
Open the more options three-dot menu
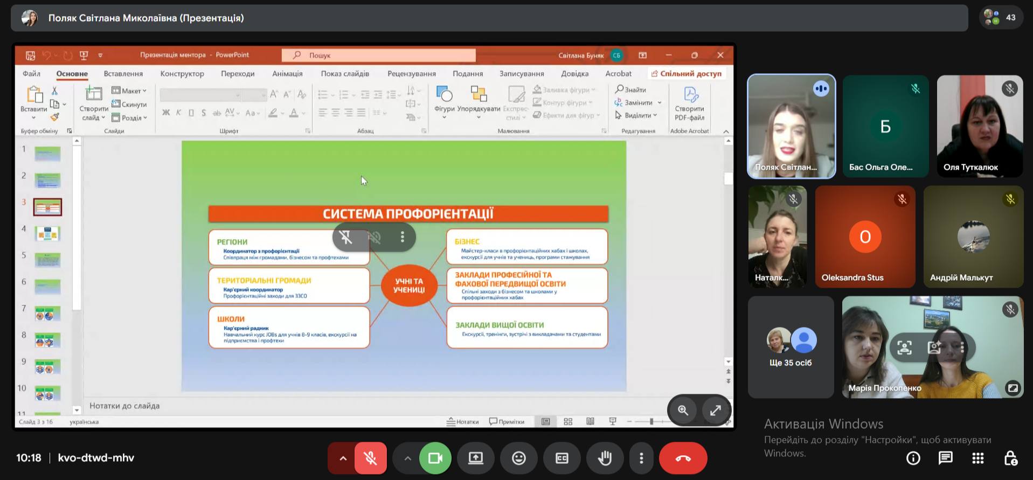click(x=641, y=458)
